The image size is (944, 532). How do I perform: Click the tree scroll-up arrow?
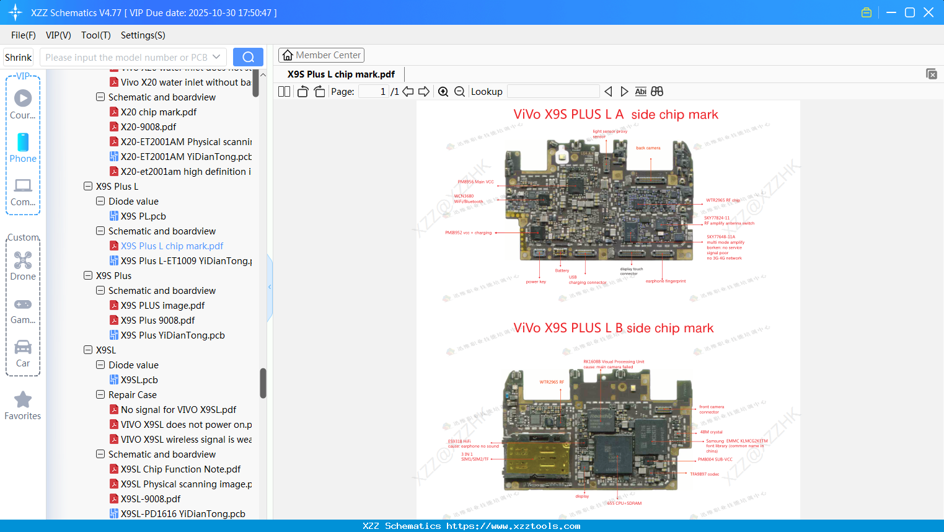(263, 74)
